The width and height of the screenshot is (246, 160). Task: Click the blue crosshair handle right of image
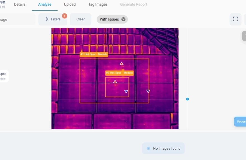(188, 99)
